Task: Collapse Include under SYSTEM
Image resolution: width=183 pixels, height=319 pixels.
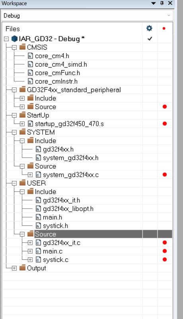Action: pyautogui.click(x=22, y=141)
